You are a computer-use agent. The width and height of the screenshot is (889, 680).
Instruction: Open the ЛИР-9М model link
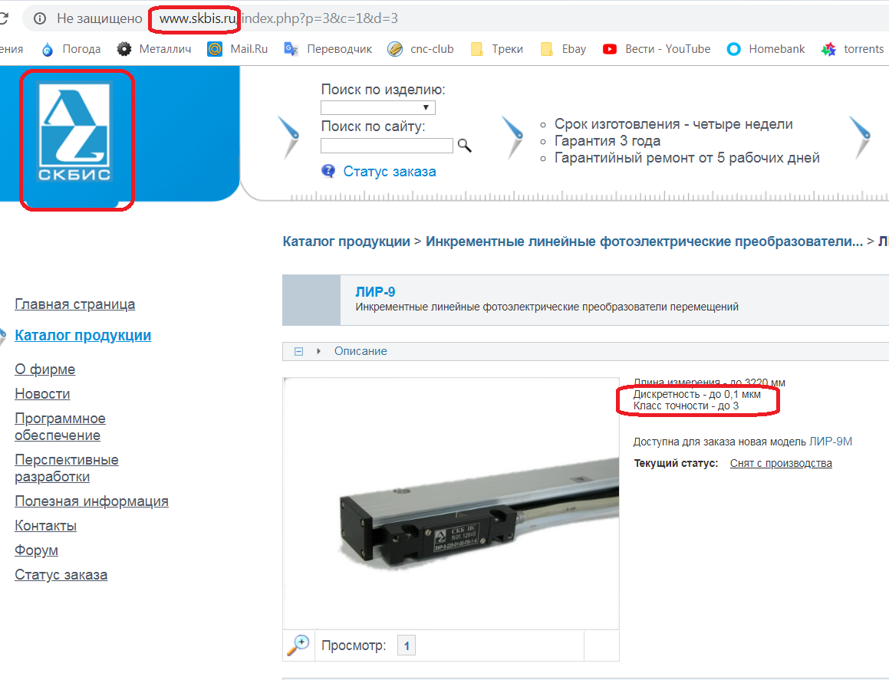tap(831, 442)
